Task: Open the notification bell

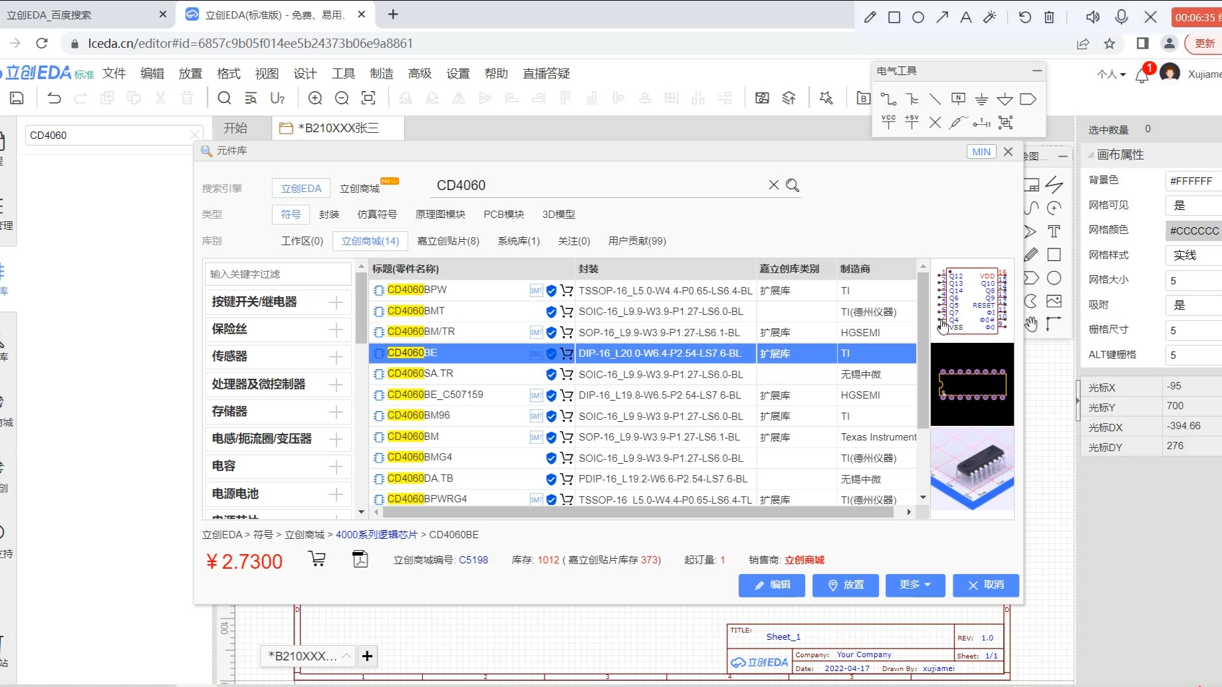Action: 1142,74
